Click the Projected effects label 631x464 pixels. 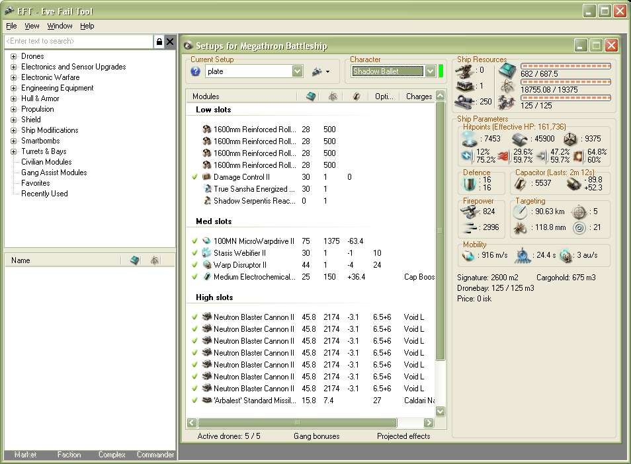point(403,436)
